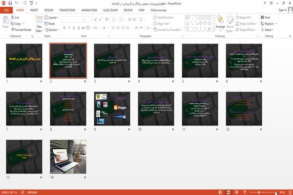Undo the last action in the title bar
This screenshot has height=195, width=293.
(17, 3)
